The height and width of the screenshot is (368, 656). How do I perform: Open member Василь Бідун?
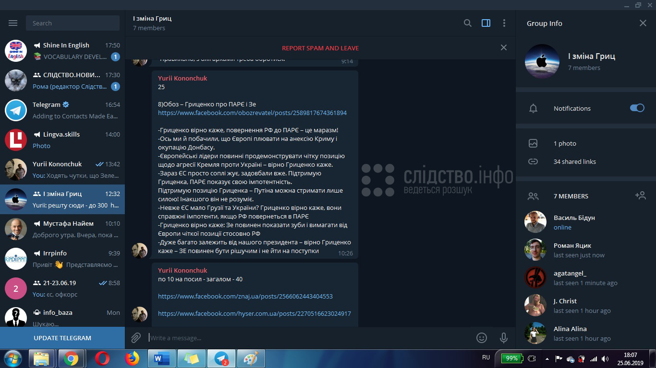(586, 222)
